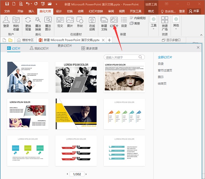Click the Undo arrow icon
Image resolution: width=205 pixels, height=179 pixels.
(28, 4)
